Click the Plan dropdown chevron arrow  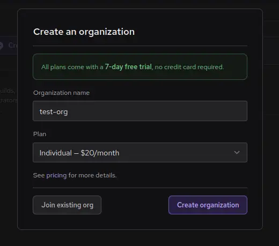pos(237,153)
